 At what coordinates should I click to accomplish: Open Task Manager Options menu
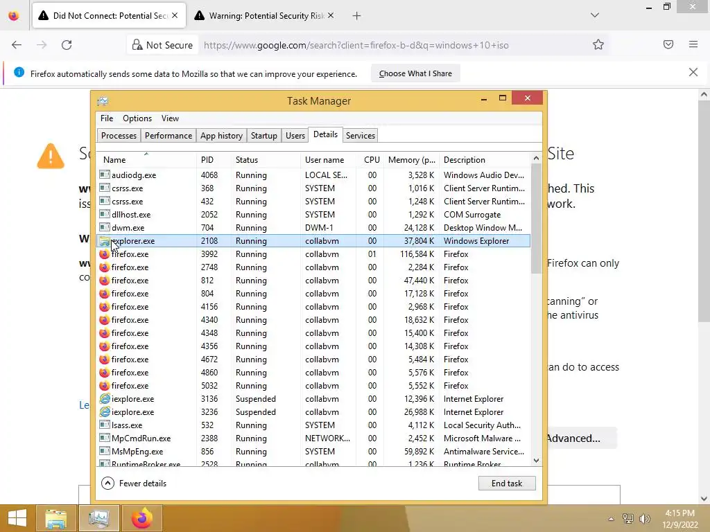(x=137, y=118)
